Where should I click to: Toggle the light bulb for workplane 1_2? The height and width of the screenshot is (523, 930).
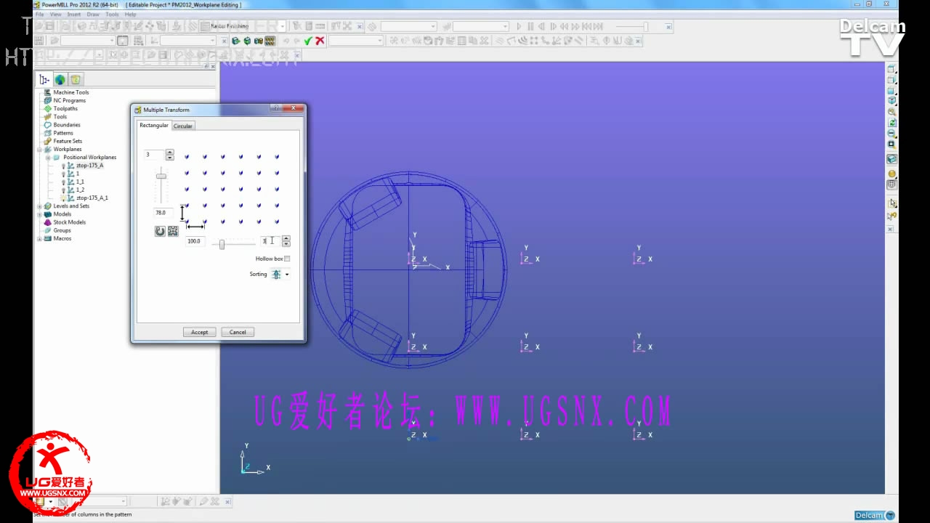63,190
